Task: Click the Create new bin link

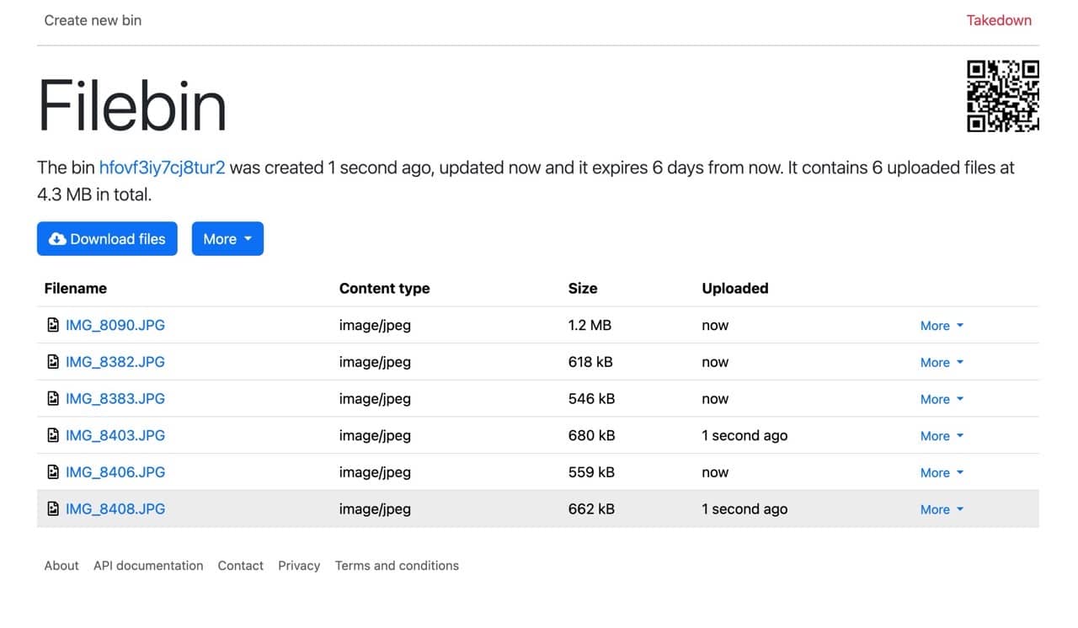Action: tap(93, 20)
